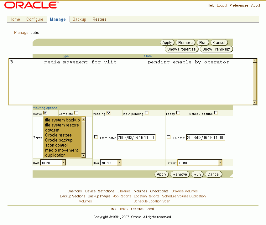This screenshot has height=225, width=266.
Task: Click footer About link
Action: [151, 209]
